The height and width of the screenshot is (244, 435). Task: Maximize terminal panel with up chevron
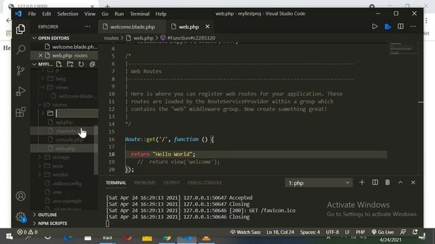400,182
